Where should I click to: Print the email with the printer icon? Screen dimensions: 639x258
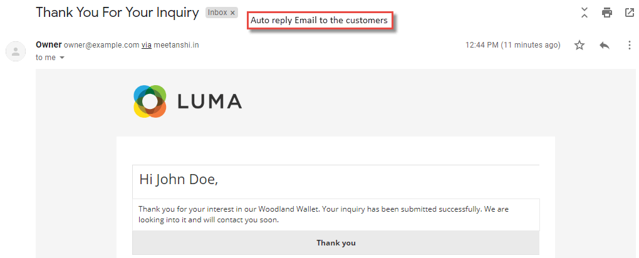(x=607, y=13)
